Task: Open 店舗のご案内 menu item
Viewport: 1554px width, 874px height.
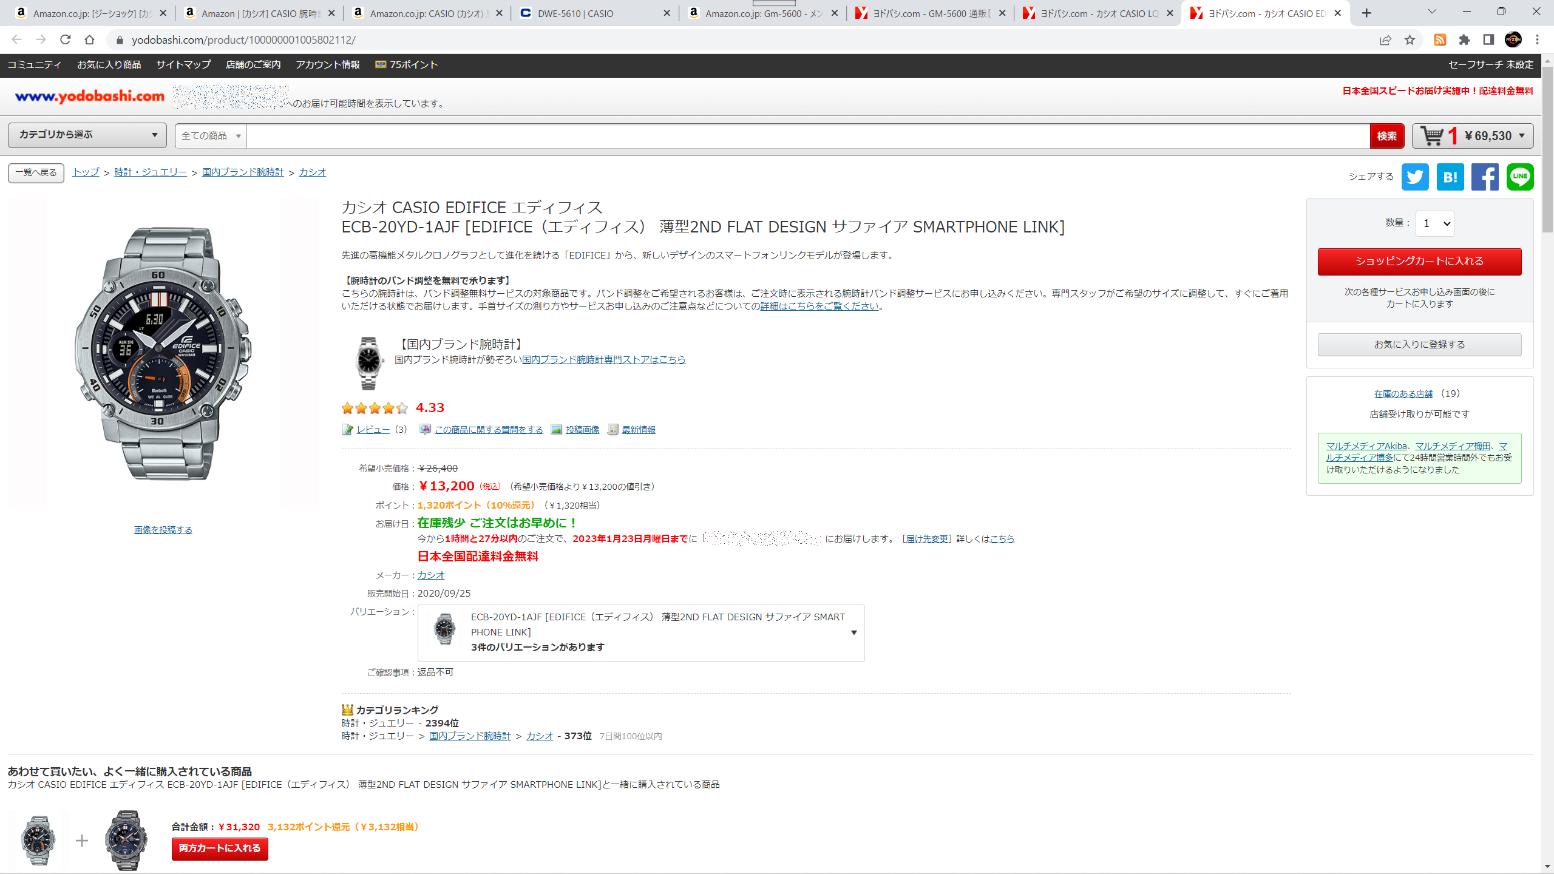Action: click(x=253, y=64)
